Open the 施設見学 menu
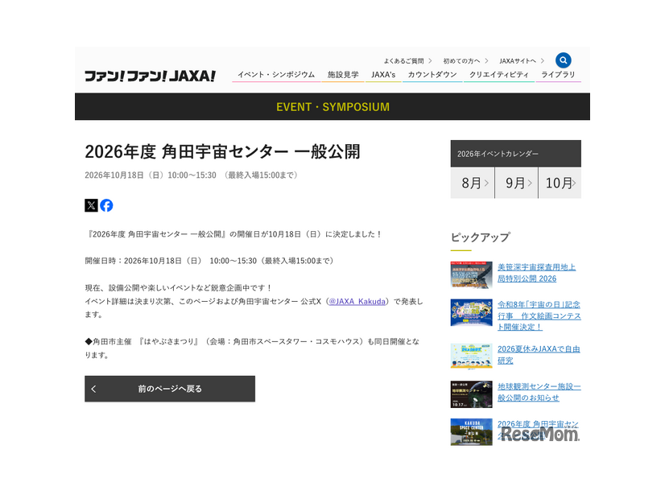The height and width of the screenshot is (499, 665). click(343, 75)
